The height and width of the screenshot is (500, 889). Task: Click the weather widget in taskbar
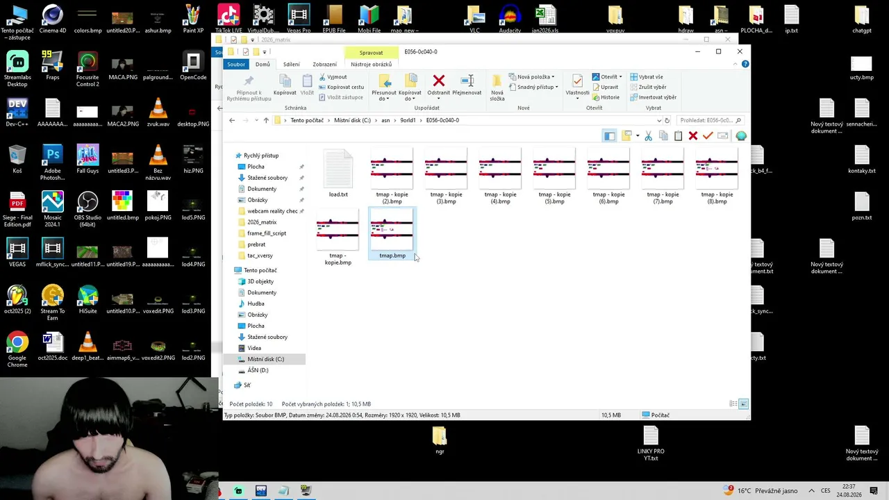tap(761, 490)
